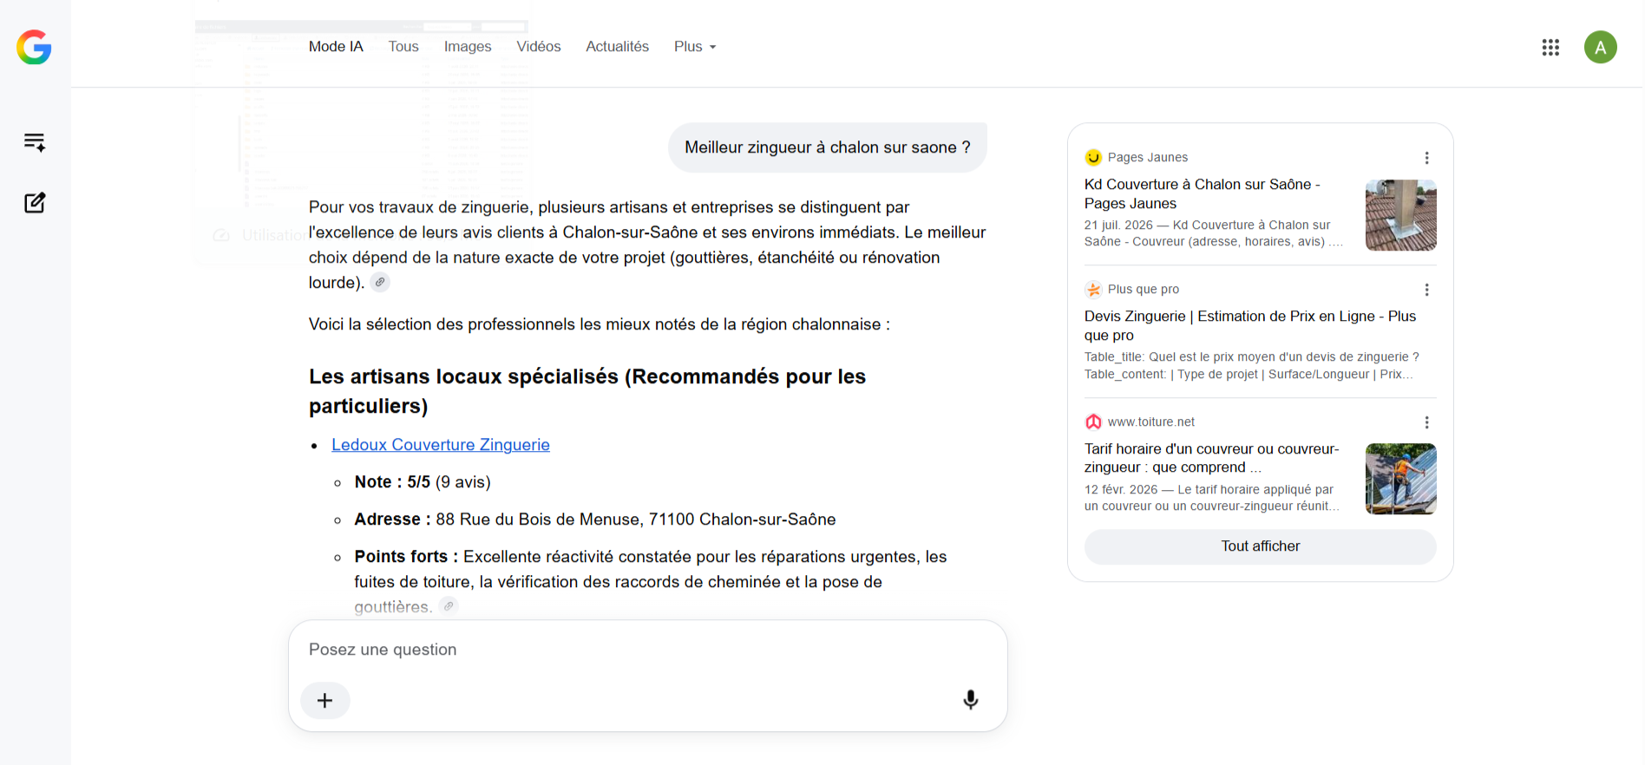Focus the 'Posez une question' input field
The image size is (1645, 765).
[x=647, y=650]
